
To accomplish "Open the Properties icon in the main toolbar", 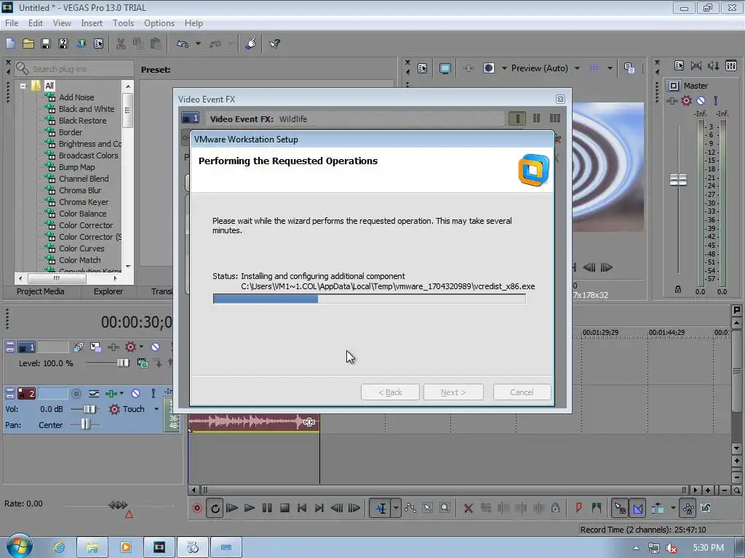I will tap(98, 44).
